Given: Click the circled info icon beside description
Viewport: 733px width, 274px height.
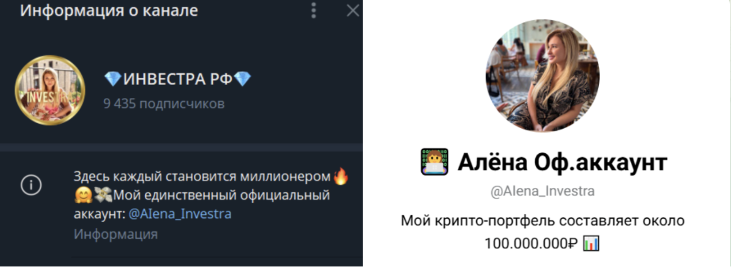Looking at the screenshot, I should (x=31, y=185).
